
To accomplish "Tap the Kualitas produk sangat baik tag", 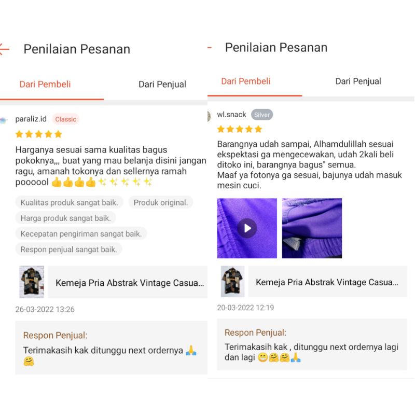I will 69,202.
